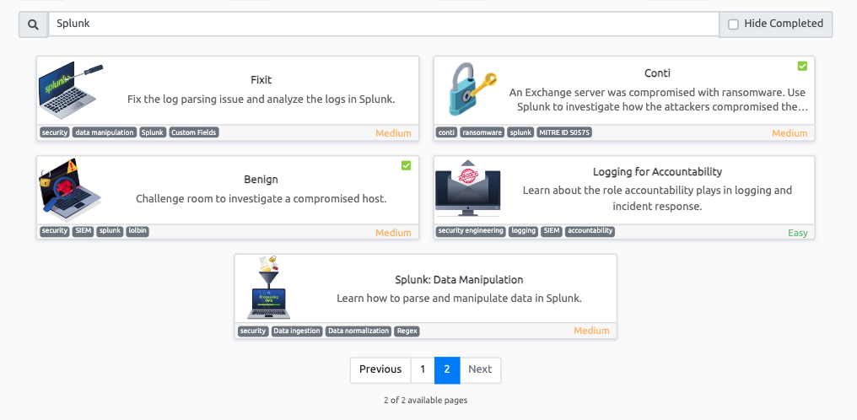This screenshot has height=420, width=857.
Task: Click inside the Splunk search field
Action: tap(384, 24)
